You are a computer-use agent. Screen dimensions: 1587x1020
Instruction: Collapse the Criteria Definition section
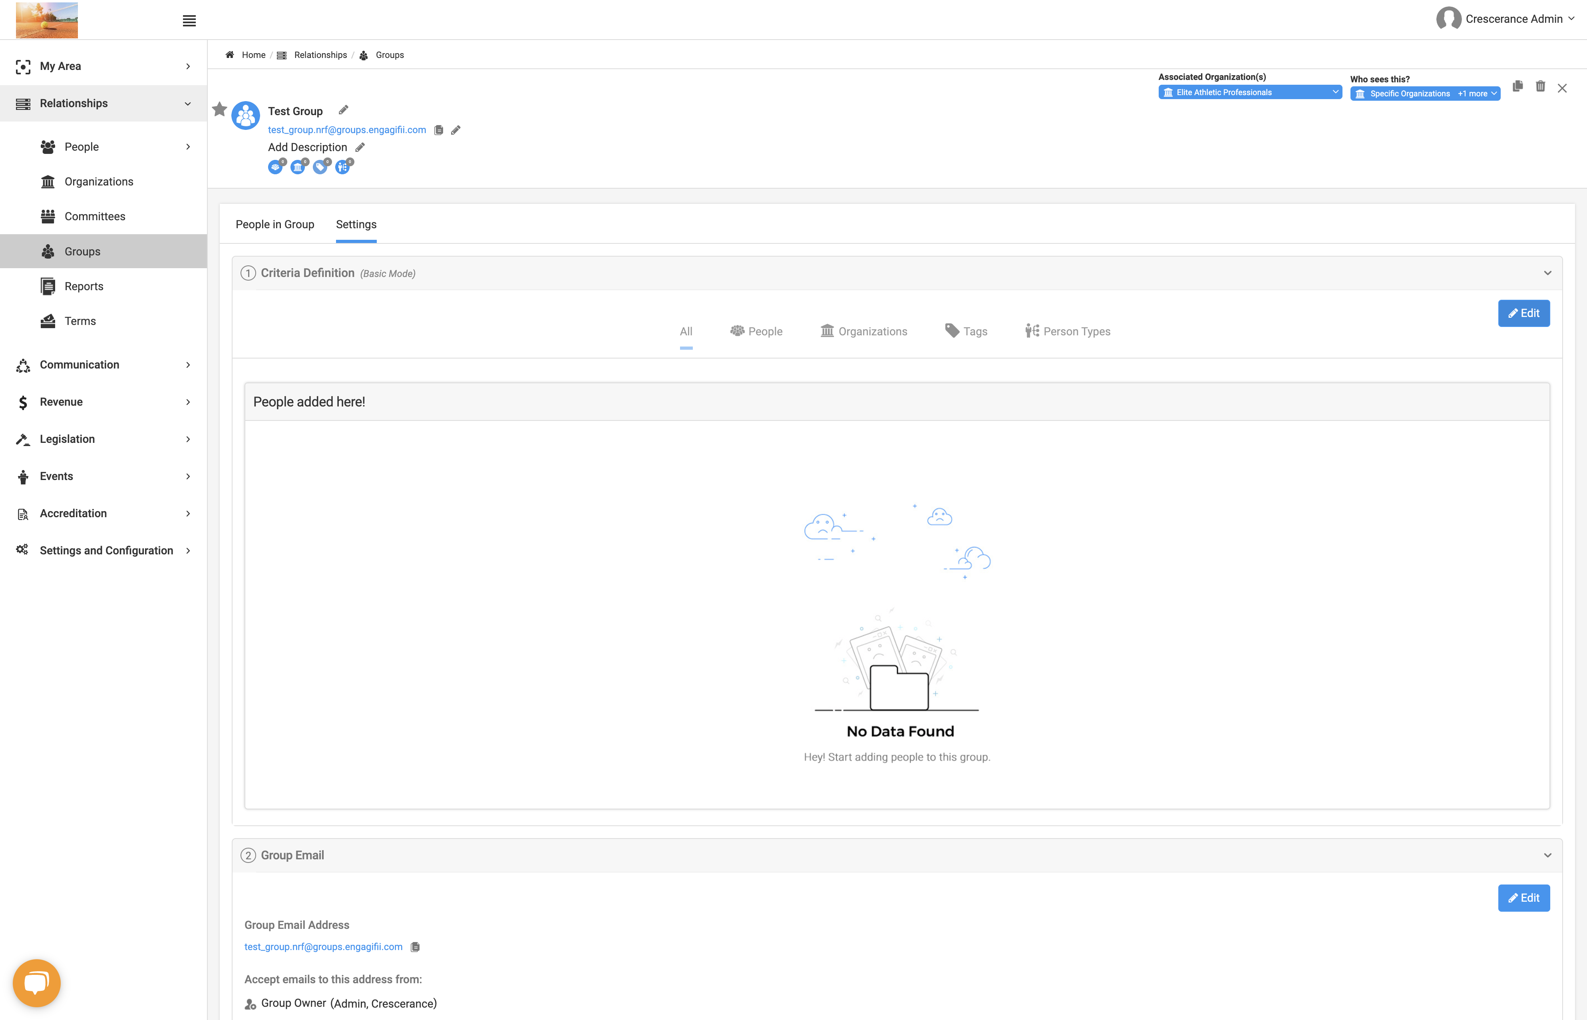1548,273
